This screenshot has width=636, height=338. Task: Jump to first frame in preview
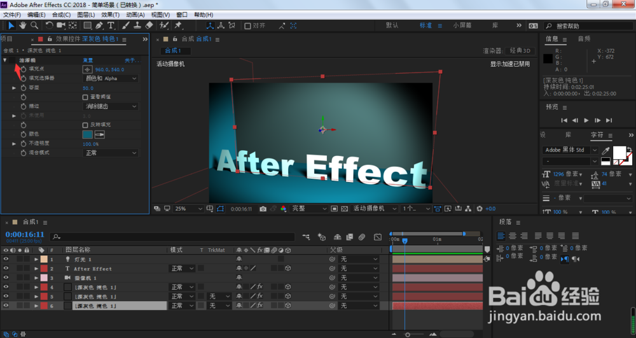click(563, 120)
